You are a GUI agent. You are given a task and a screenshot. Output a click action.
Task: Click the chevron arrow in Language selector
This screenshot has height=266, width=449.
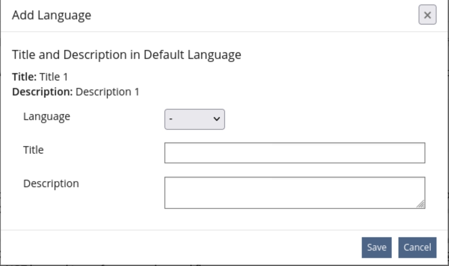click(216, 119)
